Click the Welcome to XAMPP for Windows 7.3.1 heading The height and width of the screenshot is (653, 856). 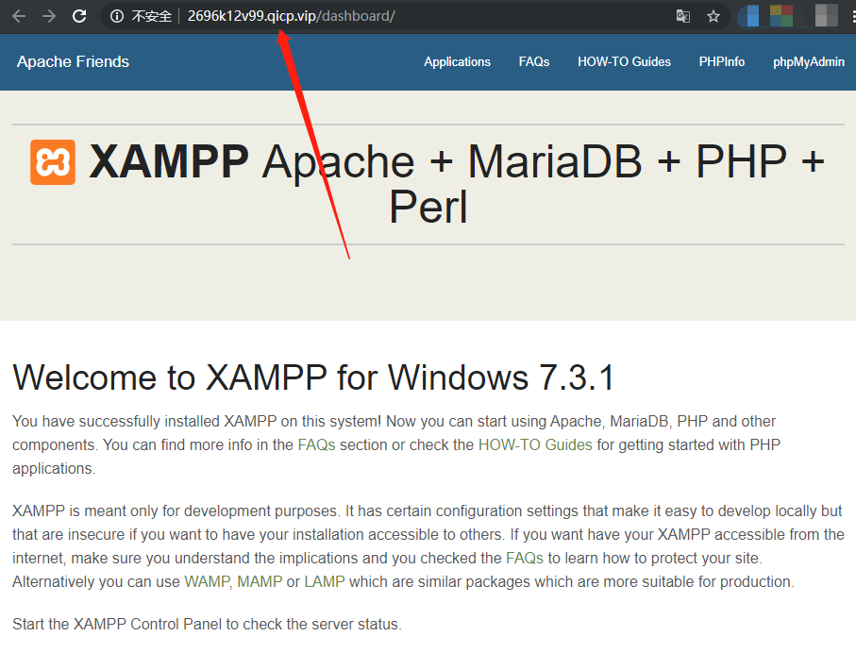[x=313, y=377]
